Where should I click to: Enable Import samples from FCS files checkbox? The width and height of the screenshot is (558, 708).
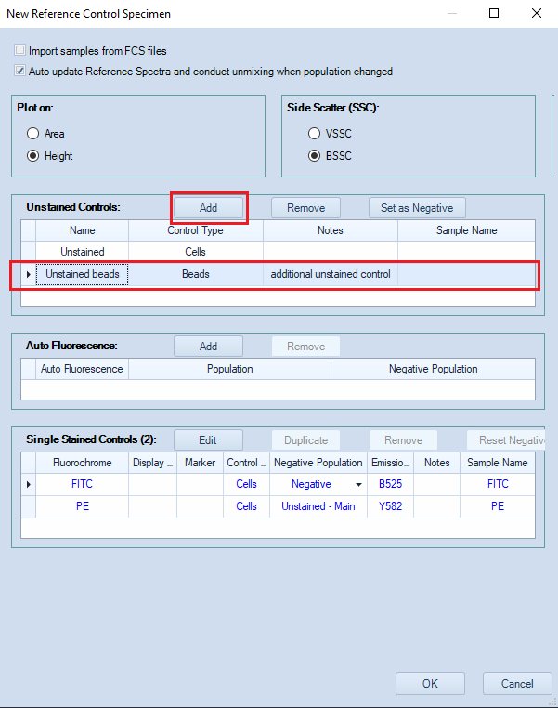[20, 51]
